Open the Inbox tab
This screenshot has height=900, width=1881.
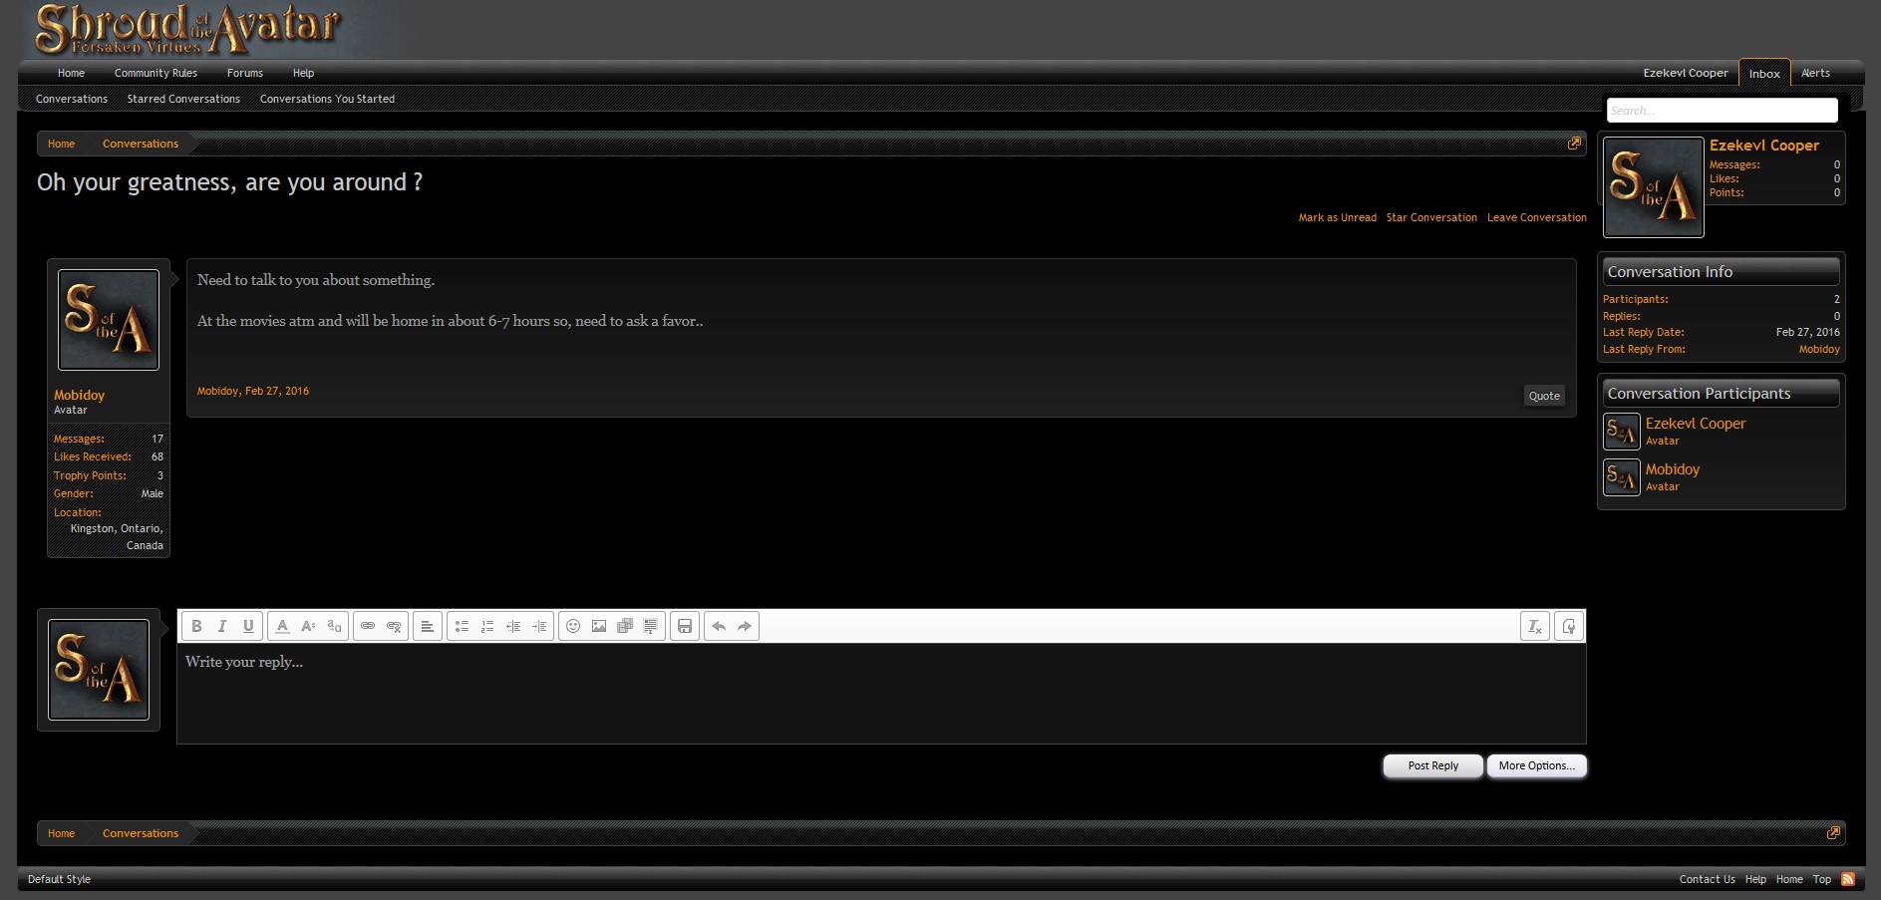pyautogui.click(x=1764, y=74)
